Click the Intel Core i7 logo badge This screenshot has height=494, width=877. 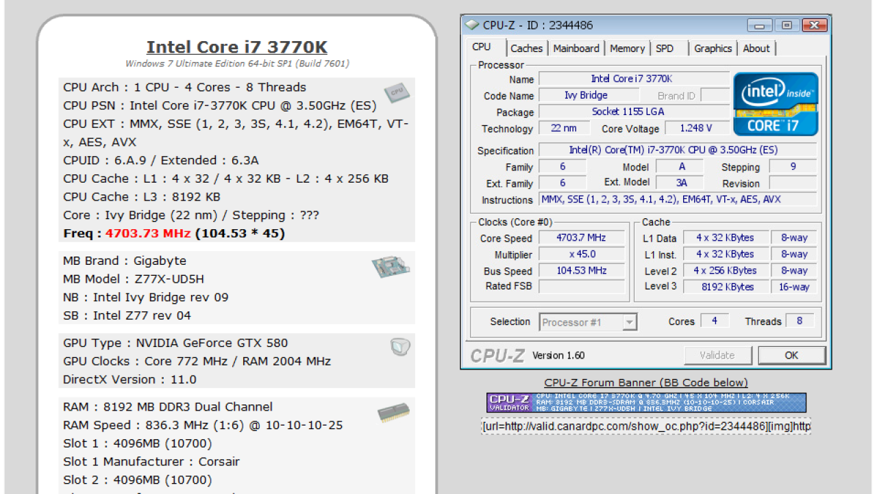[776, 104]
